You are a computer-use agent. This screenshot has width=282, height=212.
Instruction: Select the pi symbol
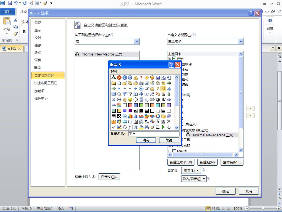tap(136, 127)
